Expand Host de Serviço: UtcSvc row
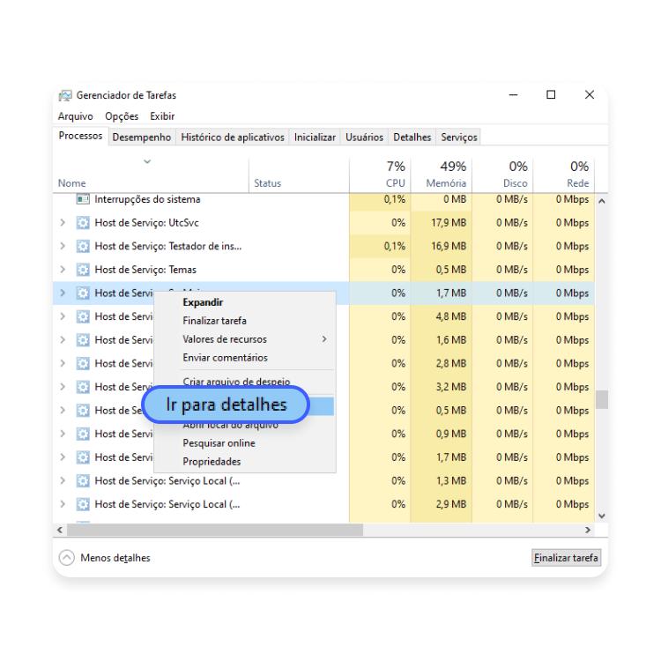 coord(63,223)
